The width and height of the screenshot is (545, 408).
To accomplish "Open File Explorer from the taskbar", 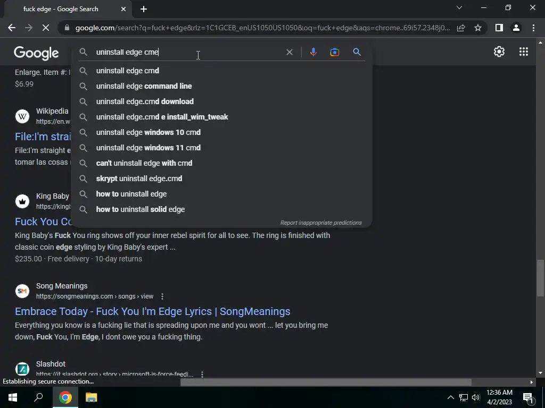I will pyautogui.click(x=91, y=397).
